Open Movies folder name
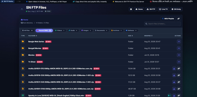The height and width of the screenshot is (97, 197). coord(32,55)
